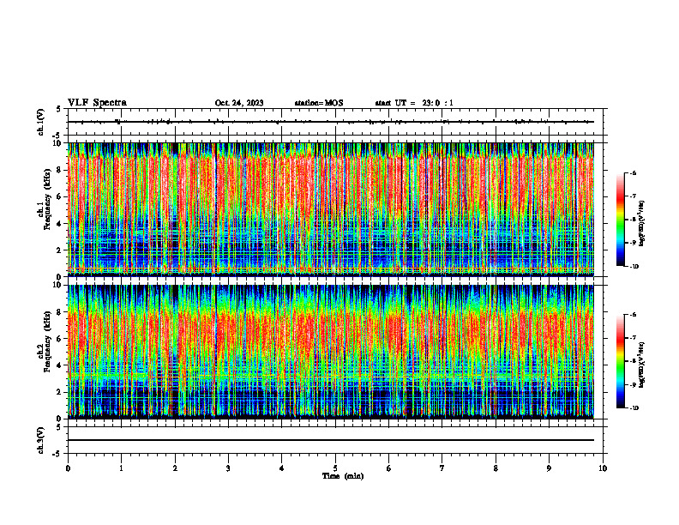Click the 'Time (min)' axis label

click(x=343, y=476)
